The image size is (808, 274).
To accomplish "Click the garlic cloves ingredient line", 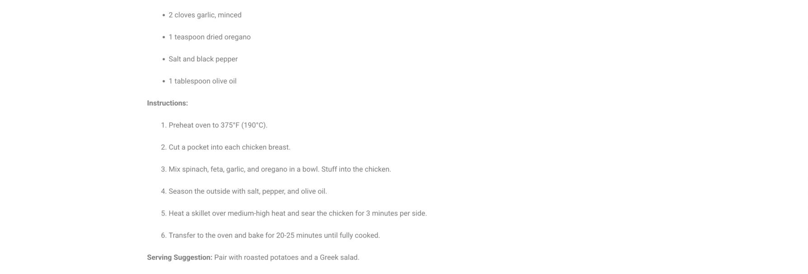I will tap(205, 15).
